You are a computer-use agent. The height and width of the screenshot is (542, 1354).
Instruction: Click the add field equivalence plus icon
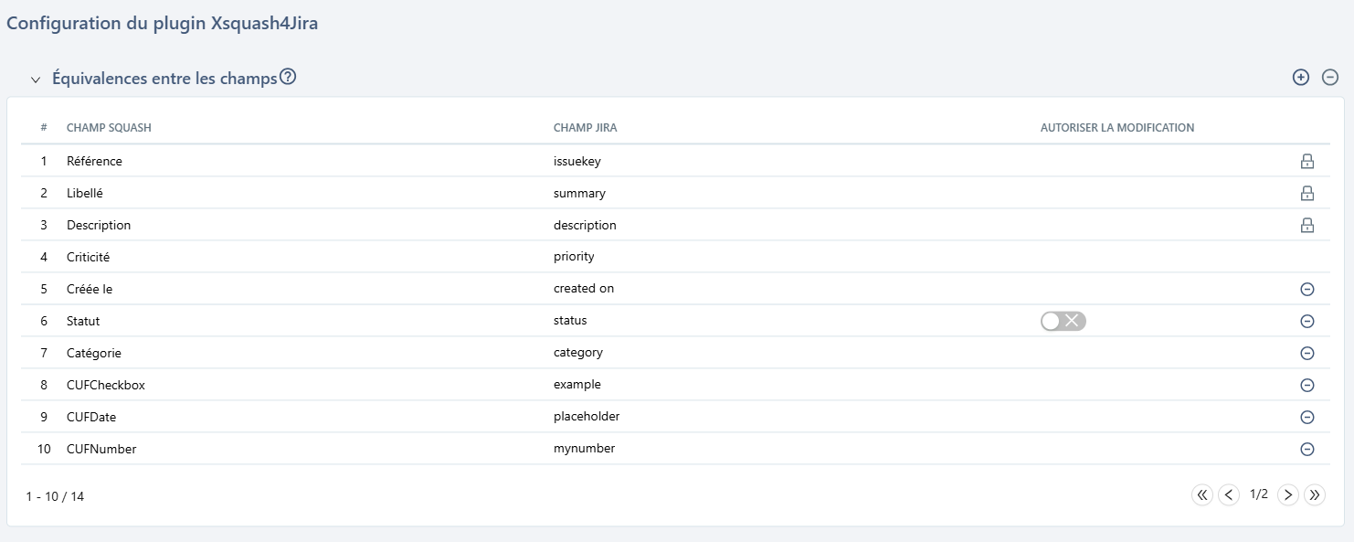point(1300,78)
